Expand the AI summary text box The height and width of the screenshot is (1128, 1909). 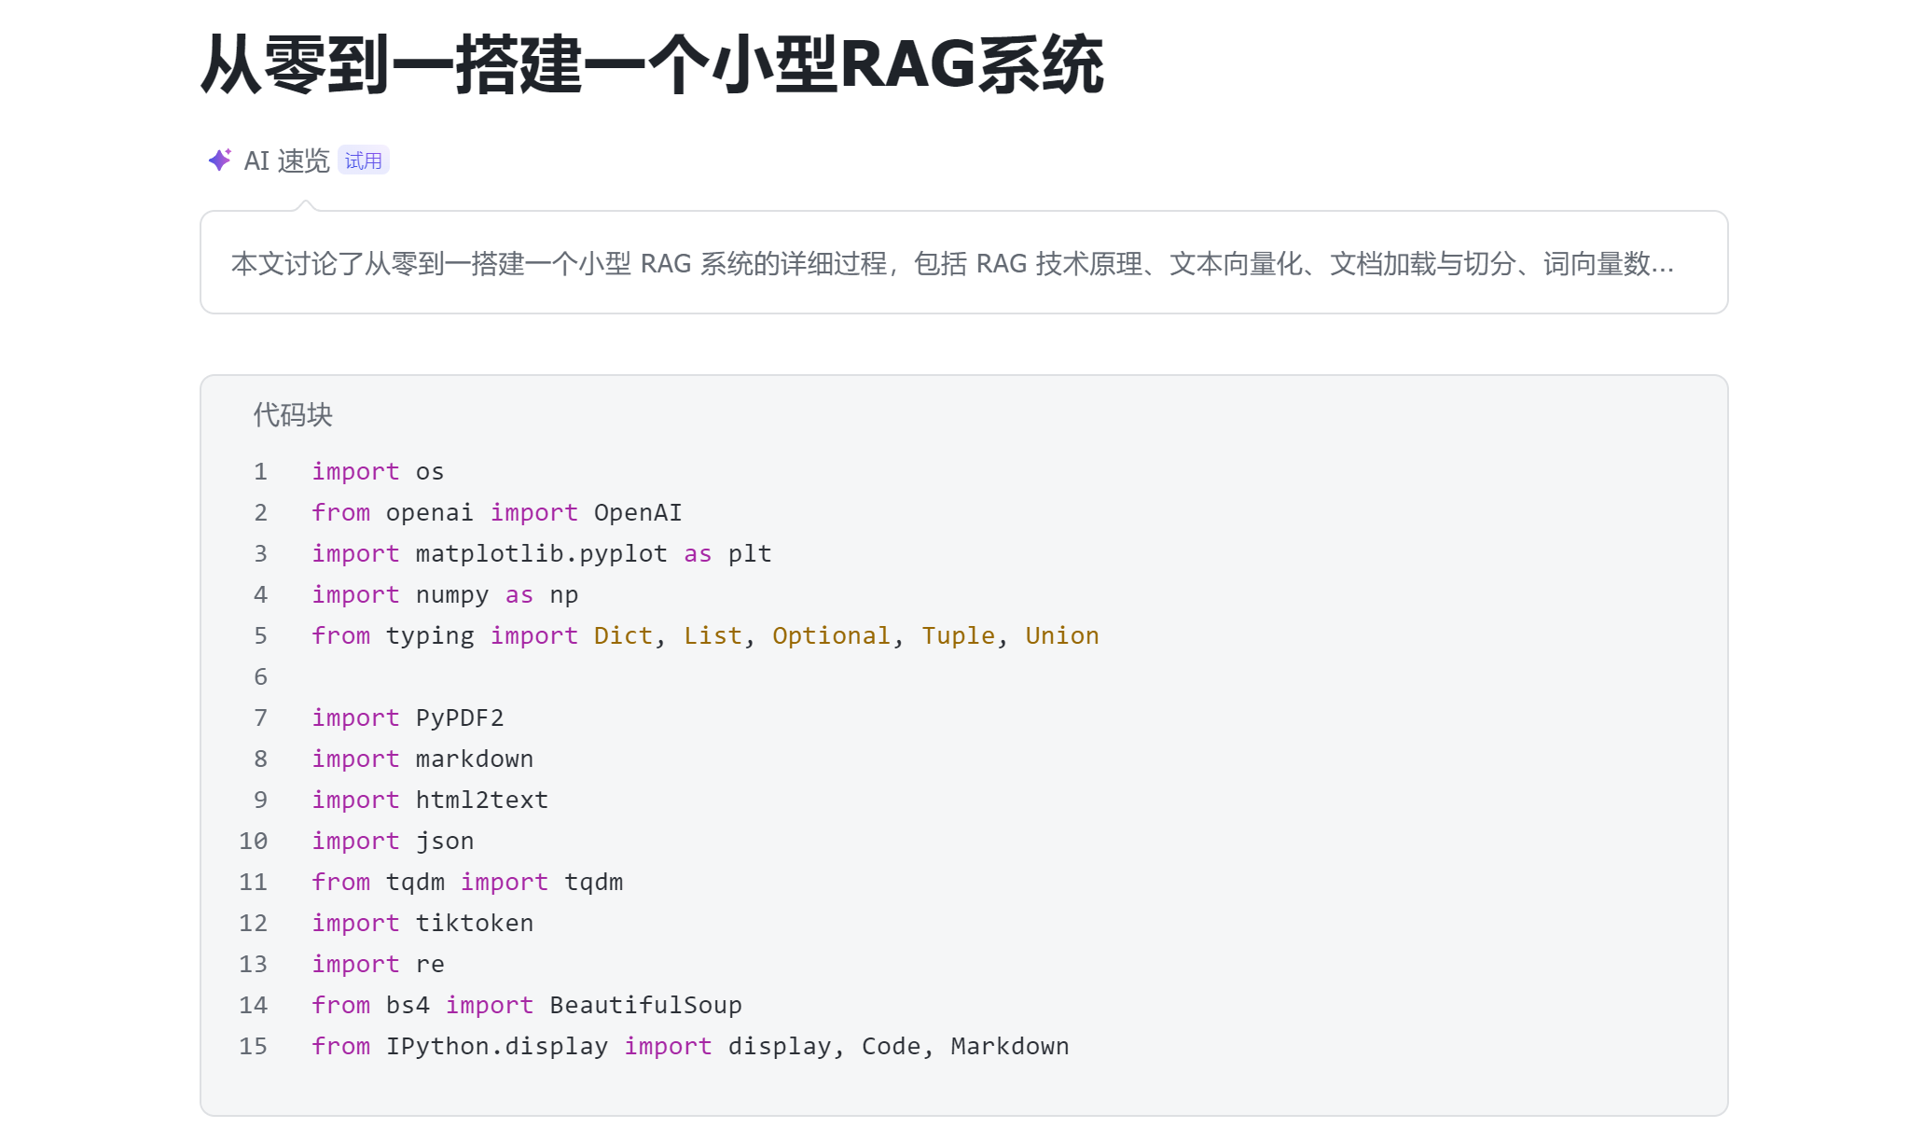[963, 262]
